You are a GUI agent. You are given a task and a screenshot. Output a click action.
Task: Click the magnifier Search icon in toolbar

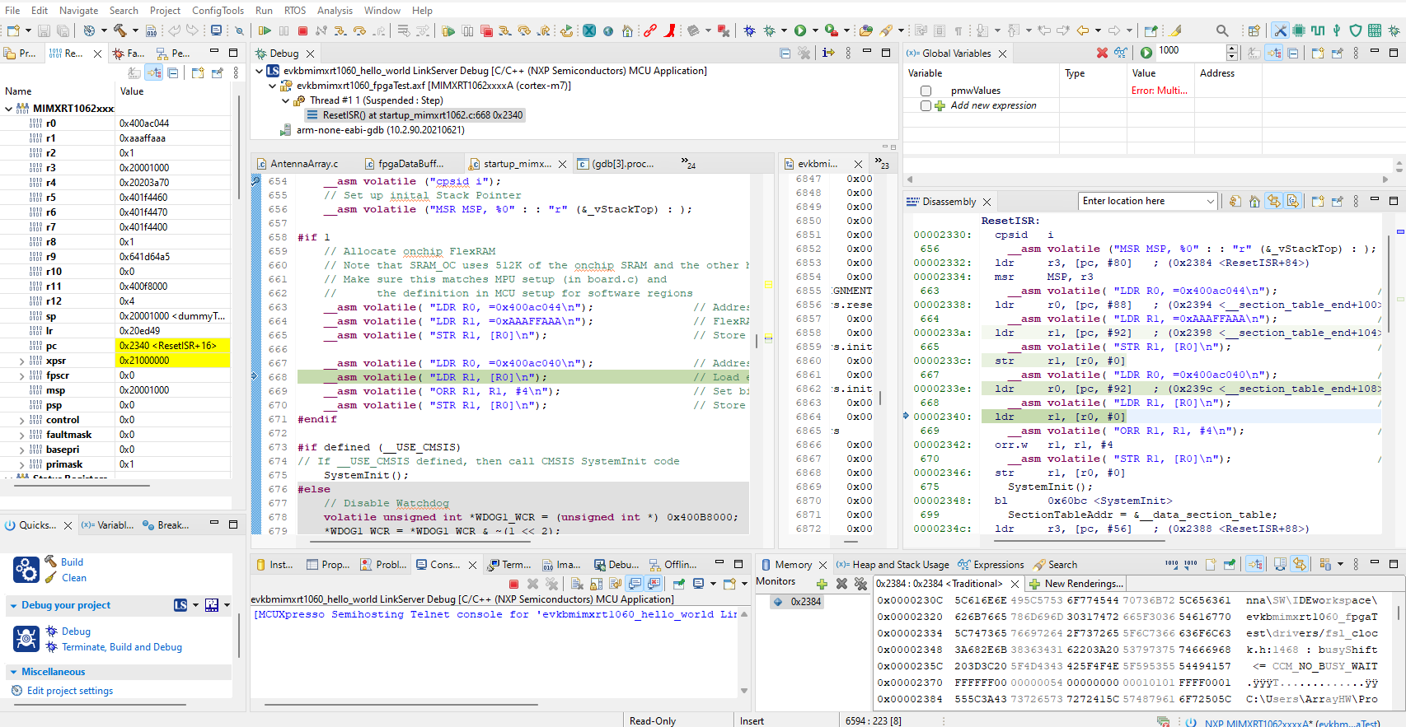pos(1222,31)
